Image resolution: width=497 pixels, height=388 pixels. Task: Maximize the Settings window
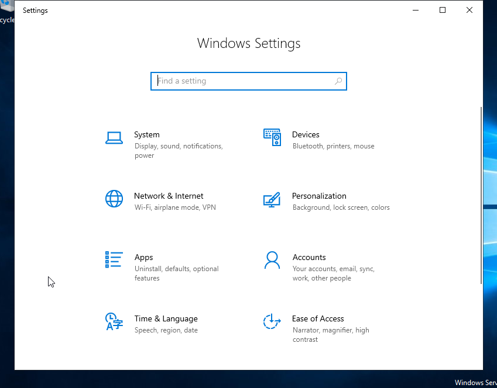pos(443,10)
